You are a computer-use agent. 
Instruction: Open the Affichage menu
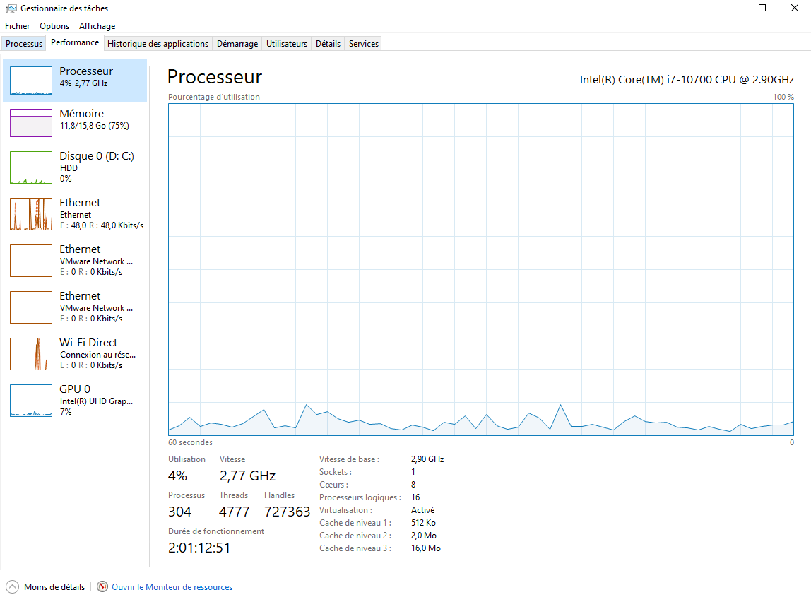click(x=97, y=26)
